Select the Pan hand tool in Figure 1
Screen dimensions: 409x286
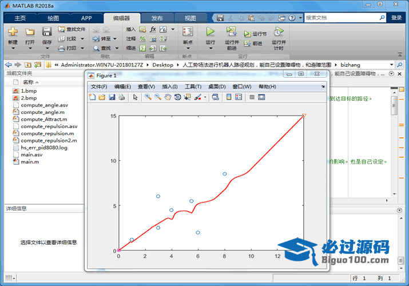tap(168, 97)
